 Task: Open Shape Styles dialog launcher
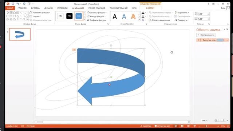108,24
